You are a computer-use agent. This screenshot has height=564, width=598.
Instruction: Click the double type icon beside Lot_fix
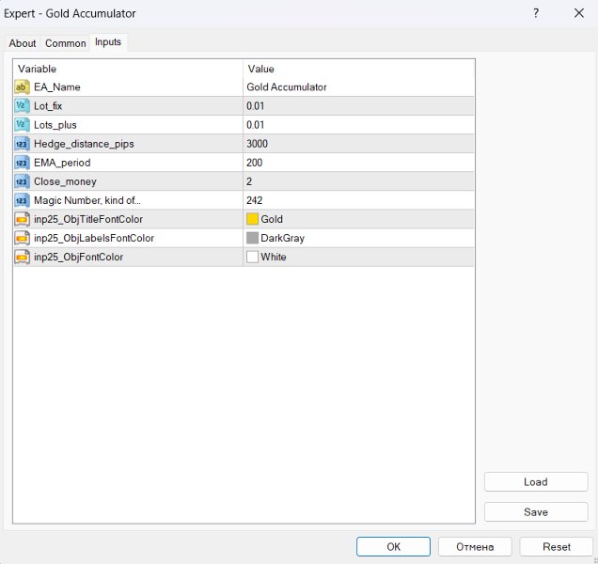(23, 105)
